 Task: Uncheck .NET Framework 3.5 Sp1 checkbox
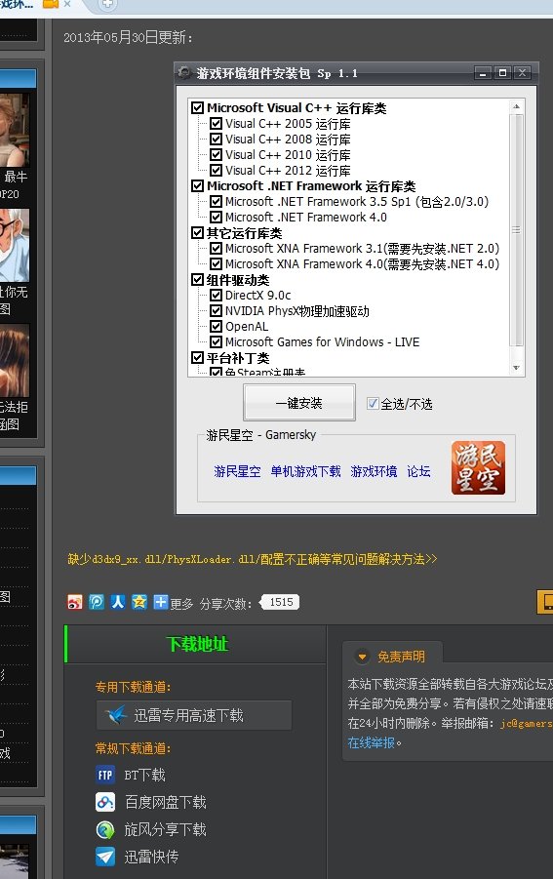[x=216, y=201]
